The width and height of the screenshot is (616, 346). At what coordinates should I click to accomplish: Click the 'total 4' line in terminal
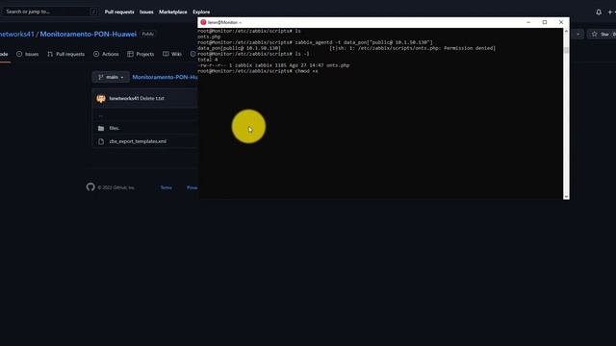pos(208,60)
